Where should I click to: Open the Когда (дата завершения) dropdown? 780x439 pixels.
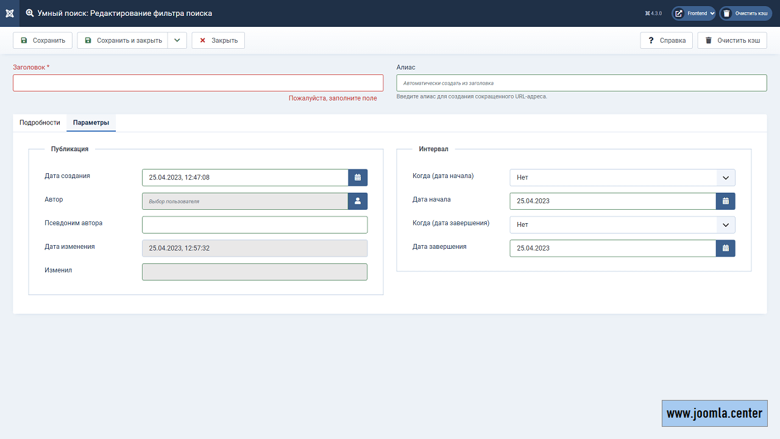point(622,224)
